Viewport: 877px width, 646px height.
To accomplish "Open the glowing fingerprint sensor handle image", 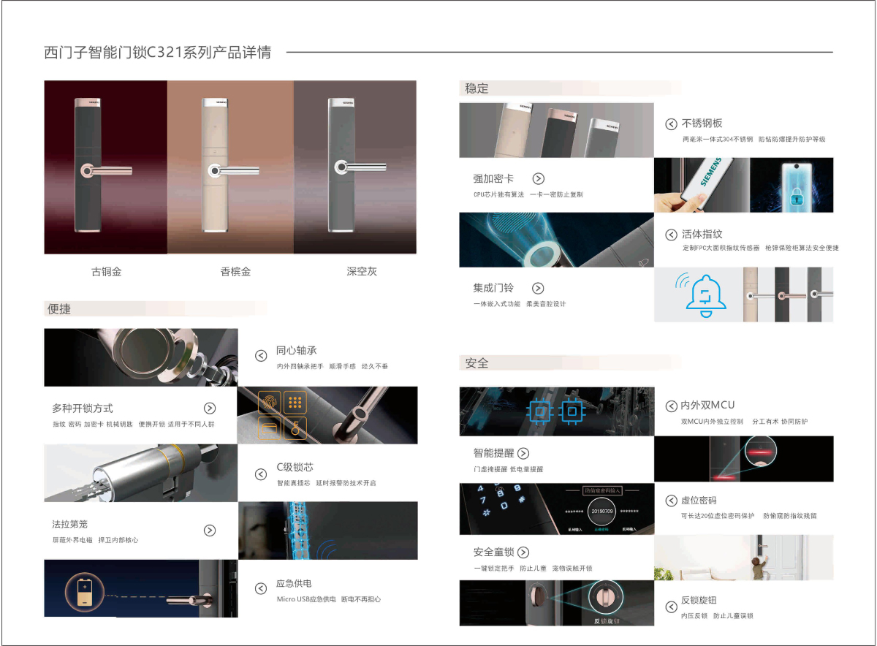I will (557, 240).
